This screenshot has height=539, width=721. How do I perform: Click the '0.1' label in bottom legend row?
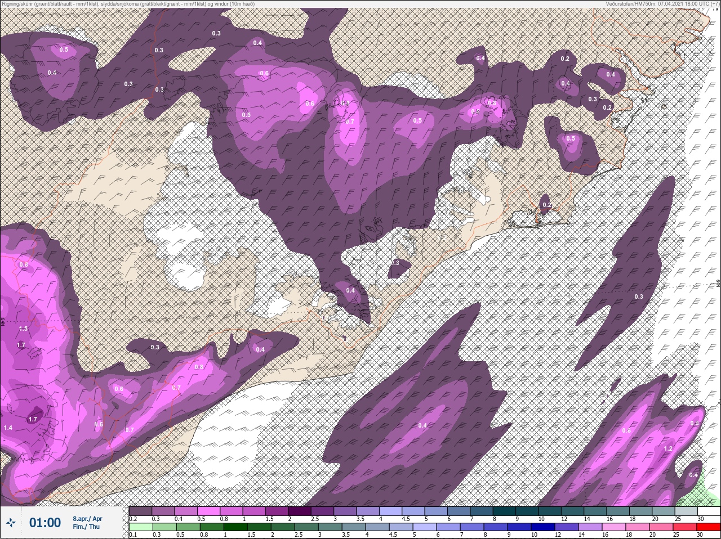click(x=133, y=535)
